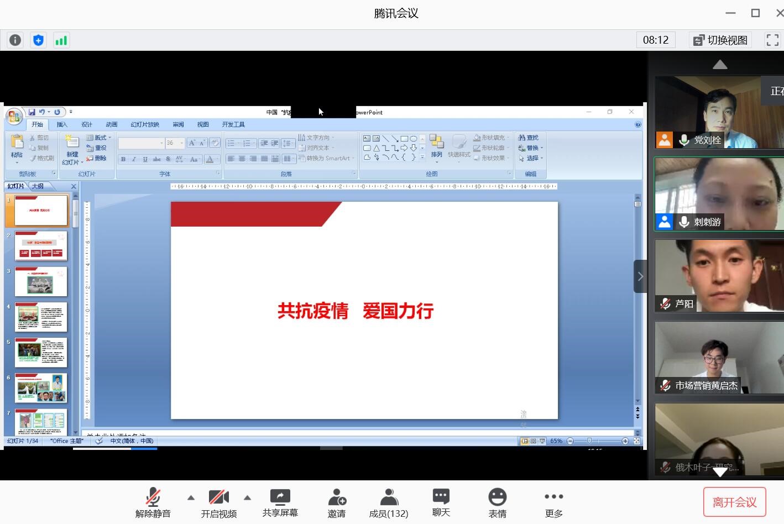Enter full screen mode
This screenshot has width=784, height=524.
(772, 40)
